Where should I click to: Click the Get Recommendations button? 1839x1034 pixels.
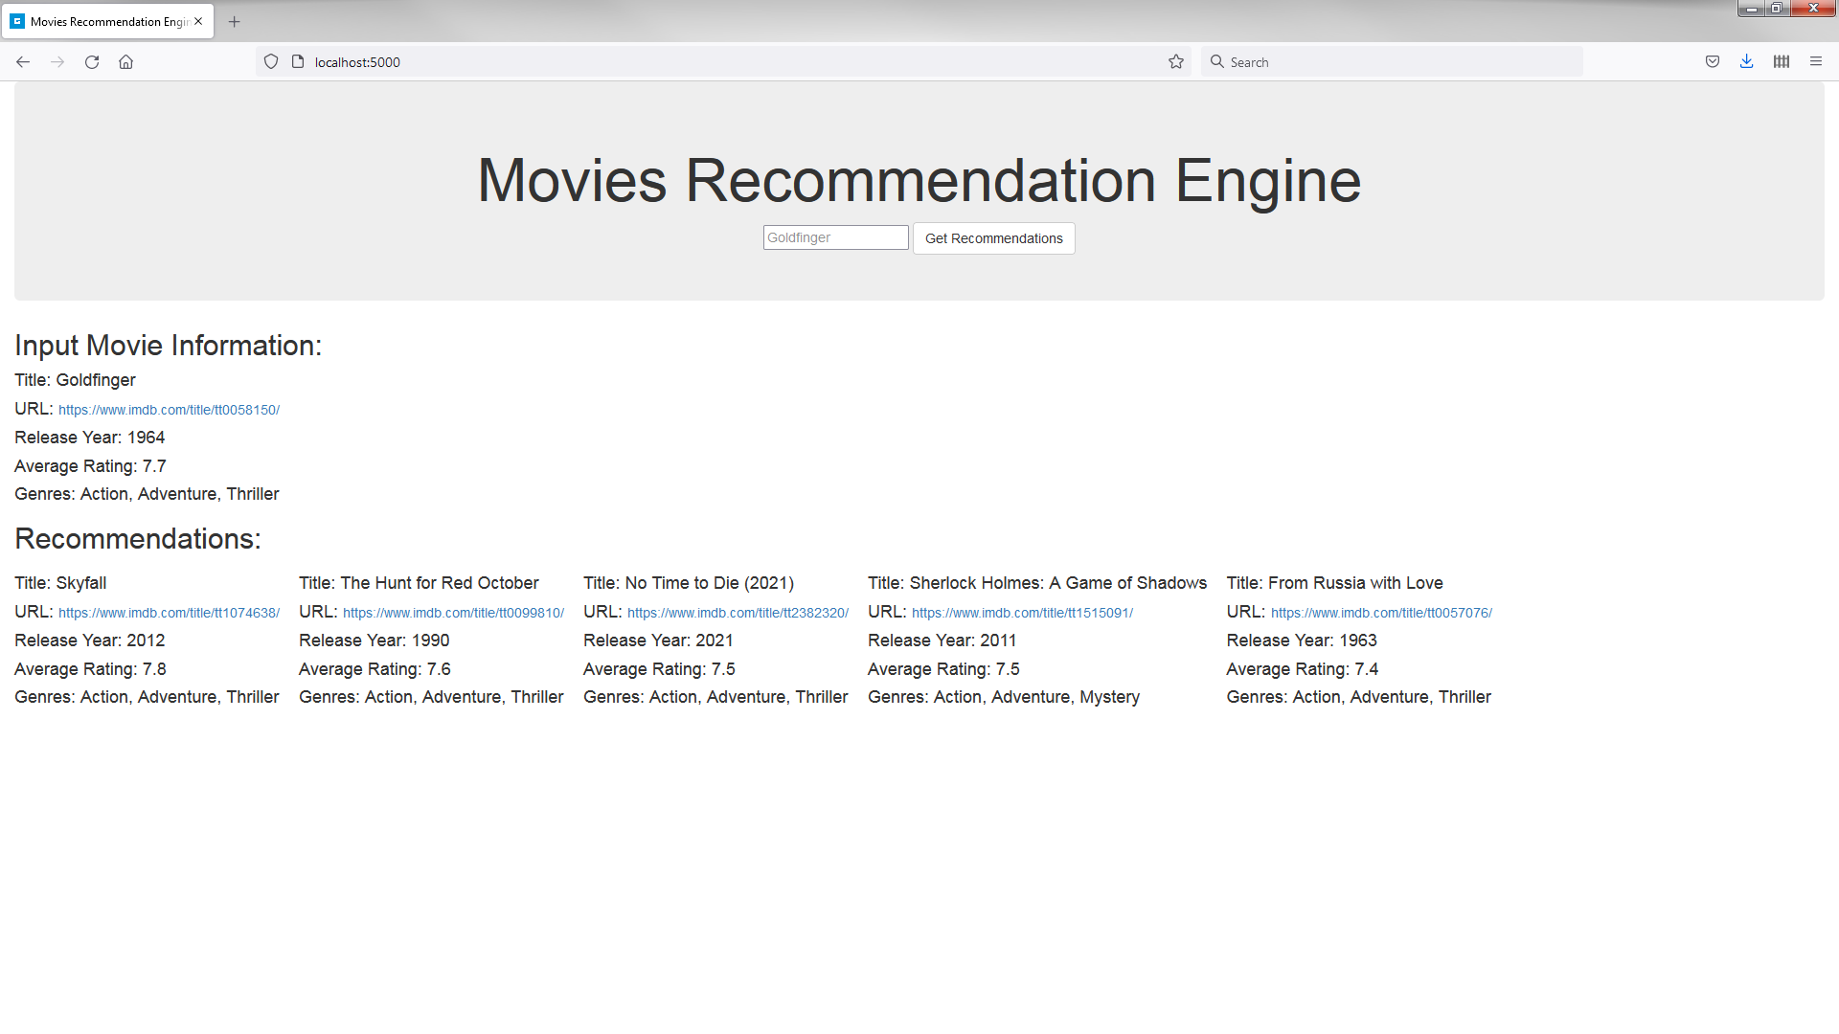993,238
